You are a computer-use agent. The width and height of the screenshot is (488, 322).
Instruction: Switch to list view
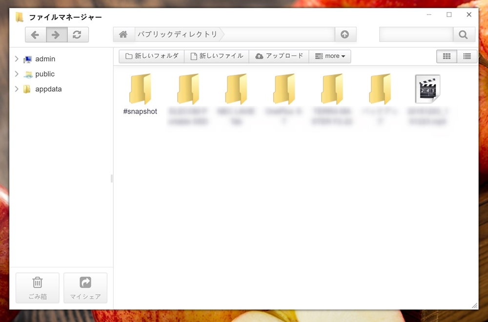tap(467, 57)
